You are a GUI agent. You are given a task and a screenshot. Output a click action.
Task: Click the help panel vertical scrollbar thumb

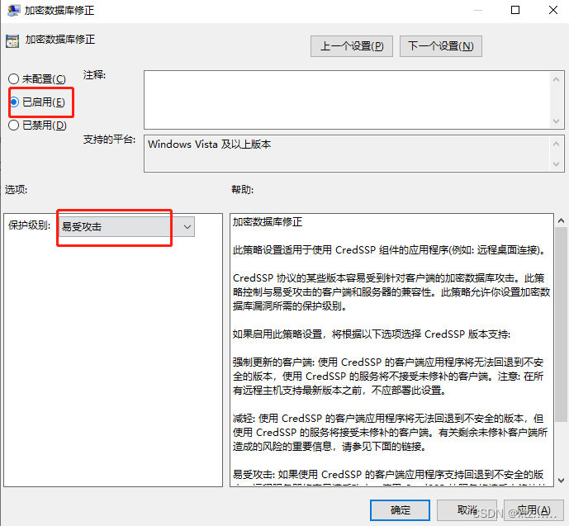[562, 325]
